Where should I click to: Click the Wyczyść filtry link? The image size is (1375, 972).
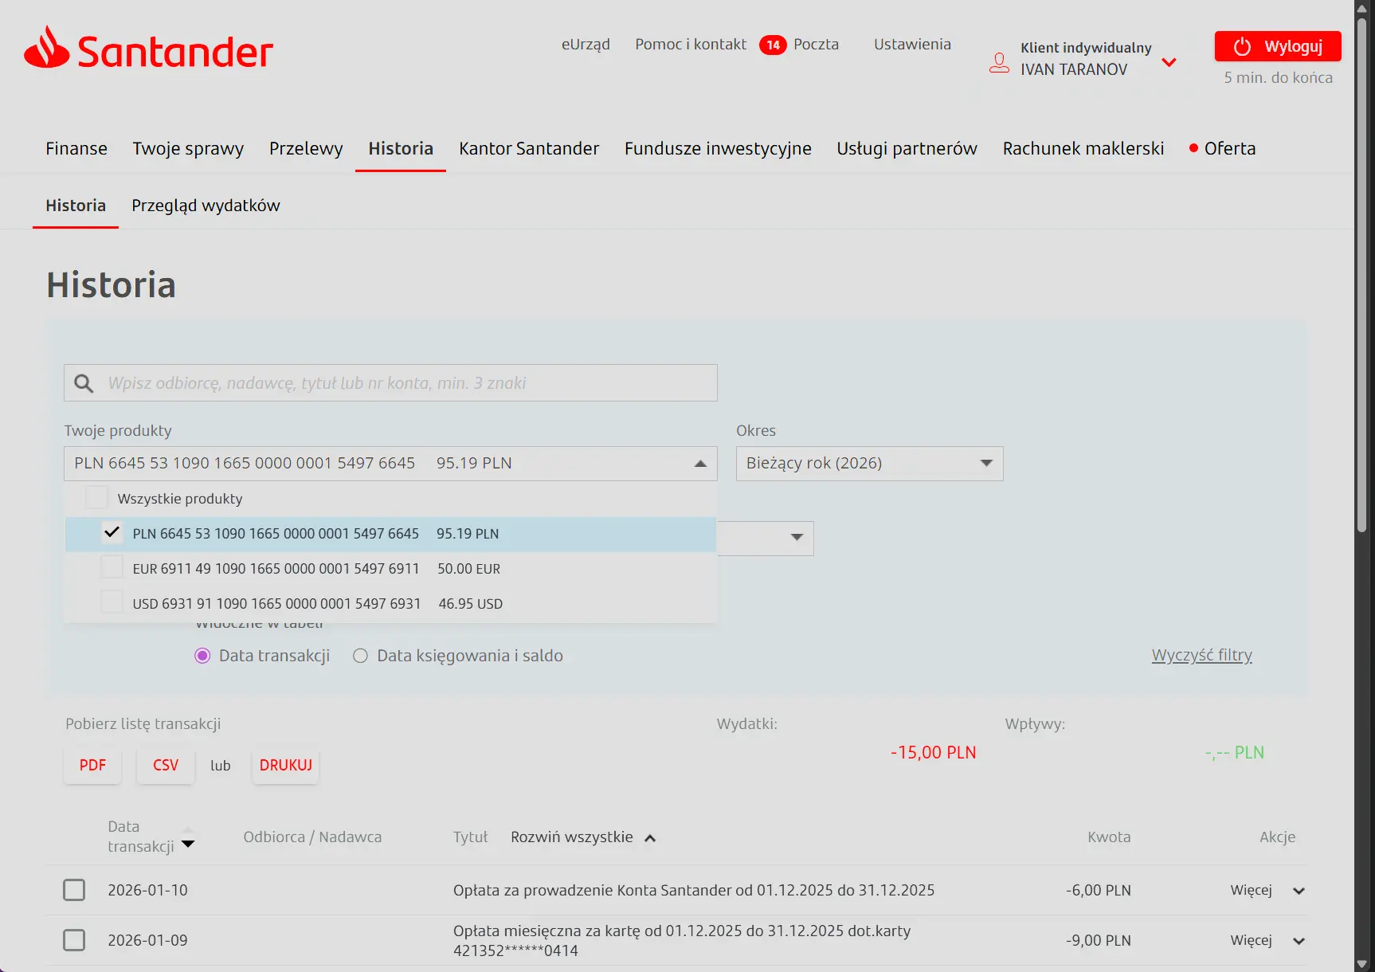1201,655
